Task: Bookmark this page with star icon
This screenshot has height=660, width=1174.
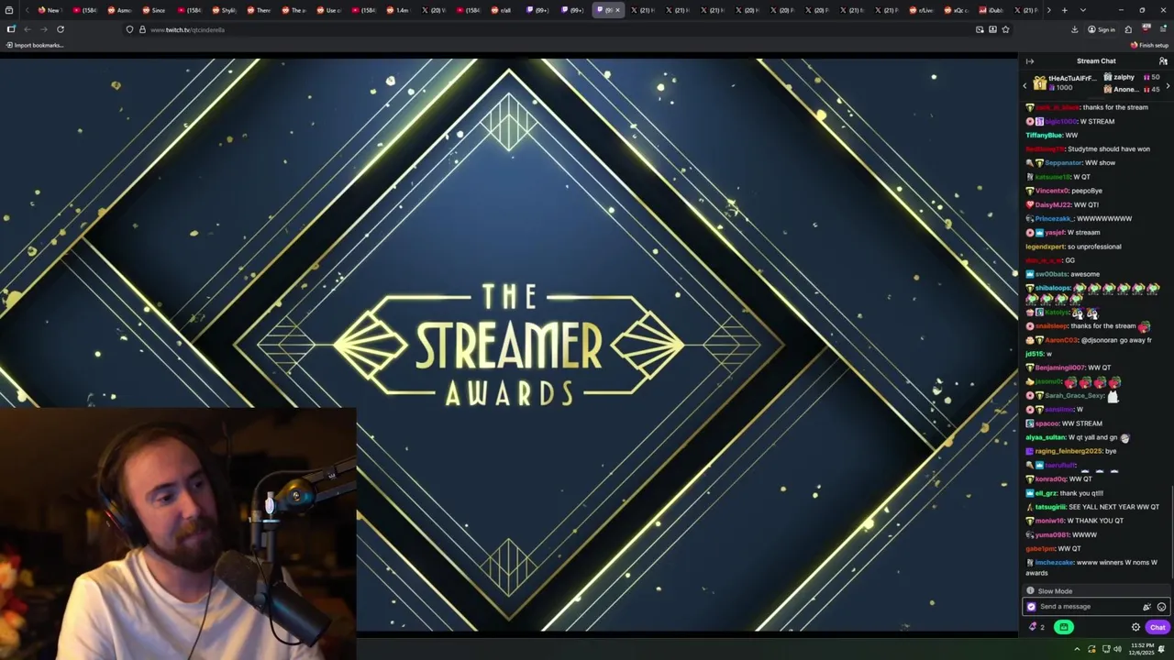Action: (x=1005, y=29)
